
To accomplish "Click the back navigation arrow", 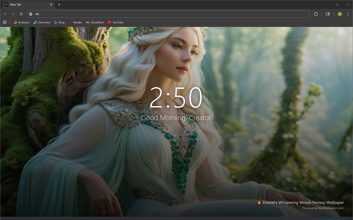I will (x=5, y=14).
